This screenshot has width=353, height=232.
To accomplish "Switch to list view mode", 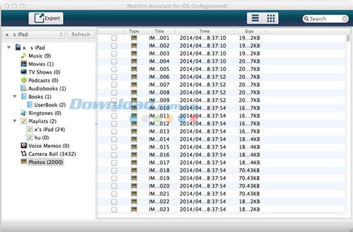I will tap(255, 18).
